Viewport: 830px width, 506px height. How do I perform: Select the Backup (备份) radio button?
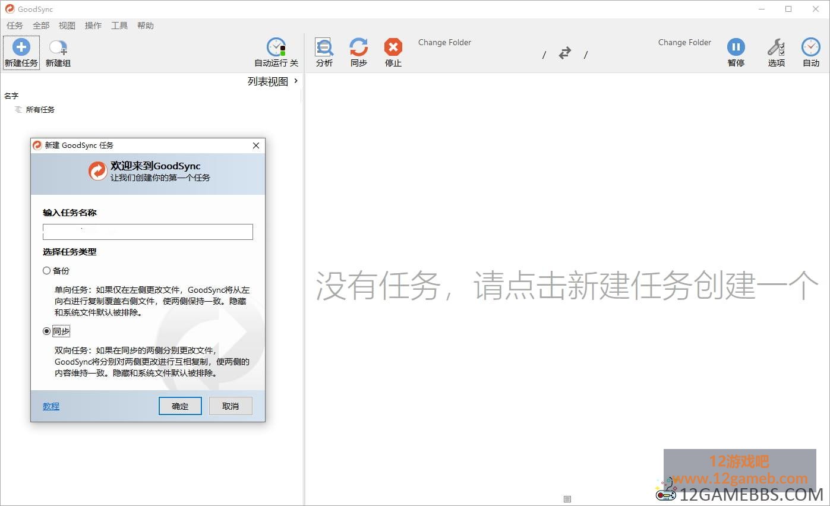pyautogui.click(x=47, y=271)
